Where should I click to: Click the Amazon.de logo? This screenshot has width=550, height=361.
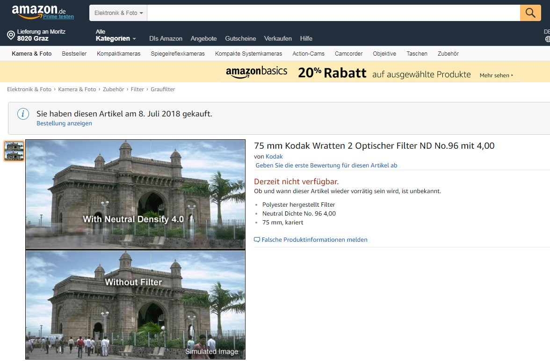(38, 11)
